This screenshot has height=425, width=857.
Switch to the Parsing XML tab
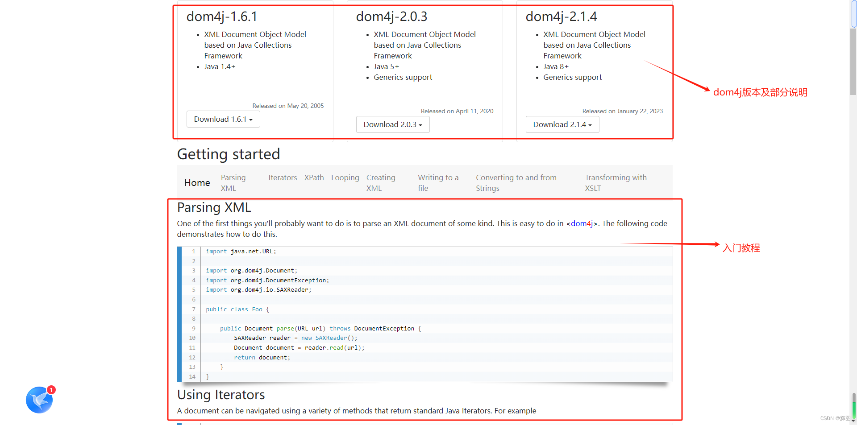tap(233, 183)
